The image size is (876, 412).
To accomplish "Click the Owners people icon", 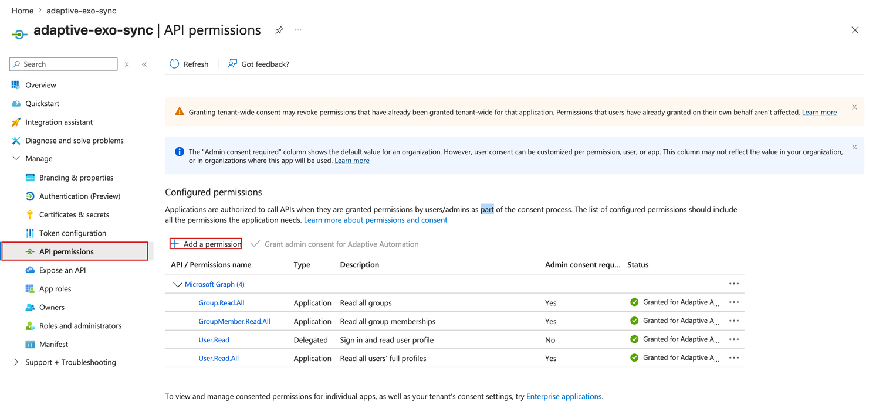I will (x=30, y=307).
